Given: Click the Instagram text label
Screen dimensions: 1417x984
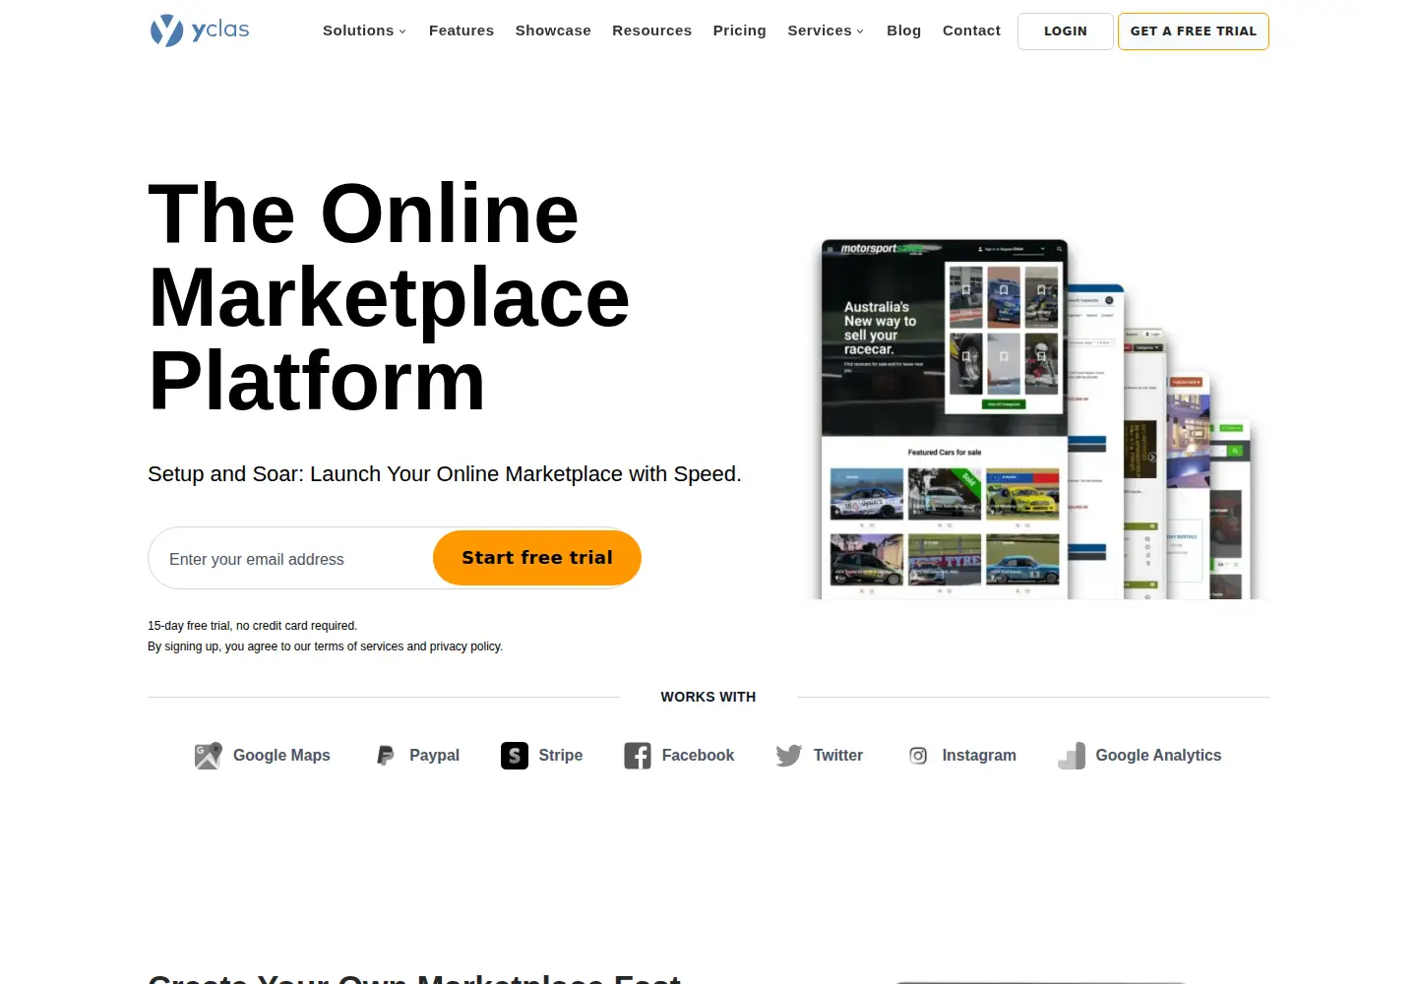Looking at the screenshot, I should (x=979, y=756).
